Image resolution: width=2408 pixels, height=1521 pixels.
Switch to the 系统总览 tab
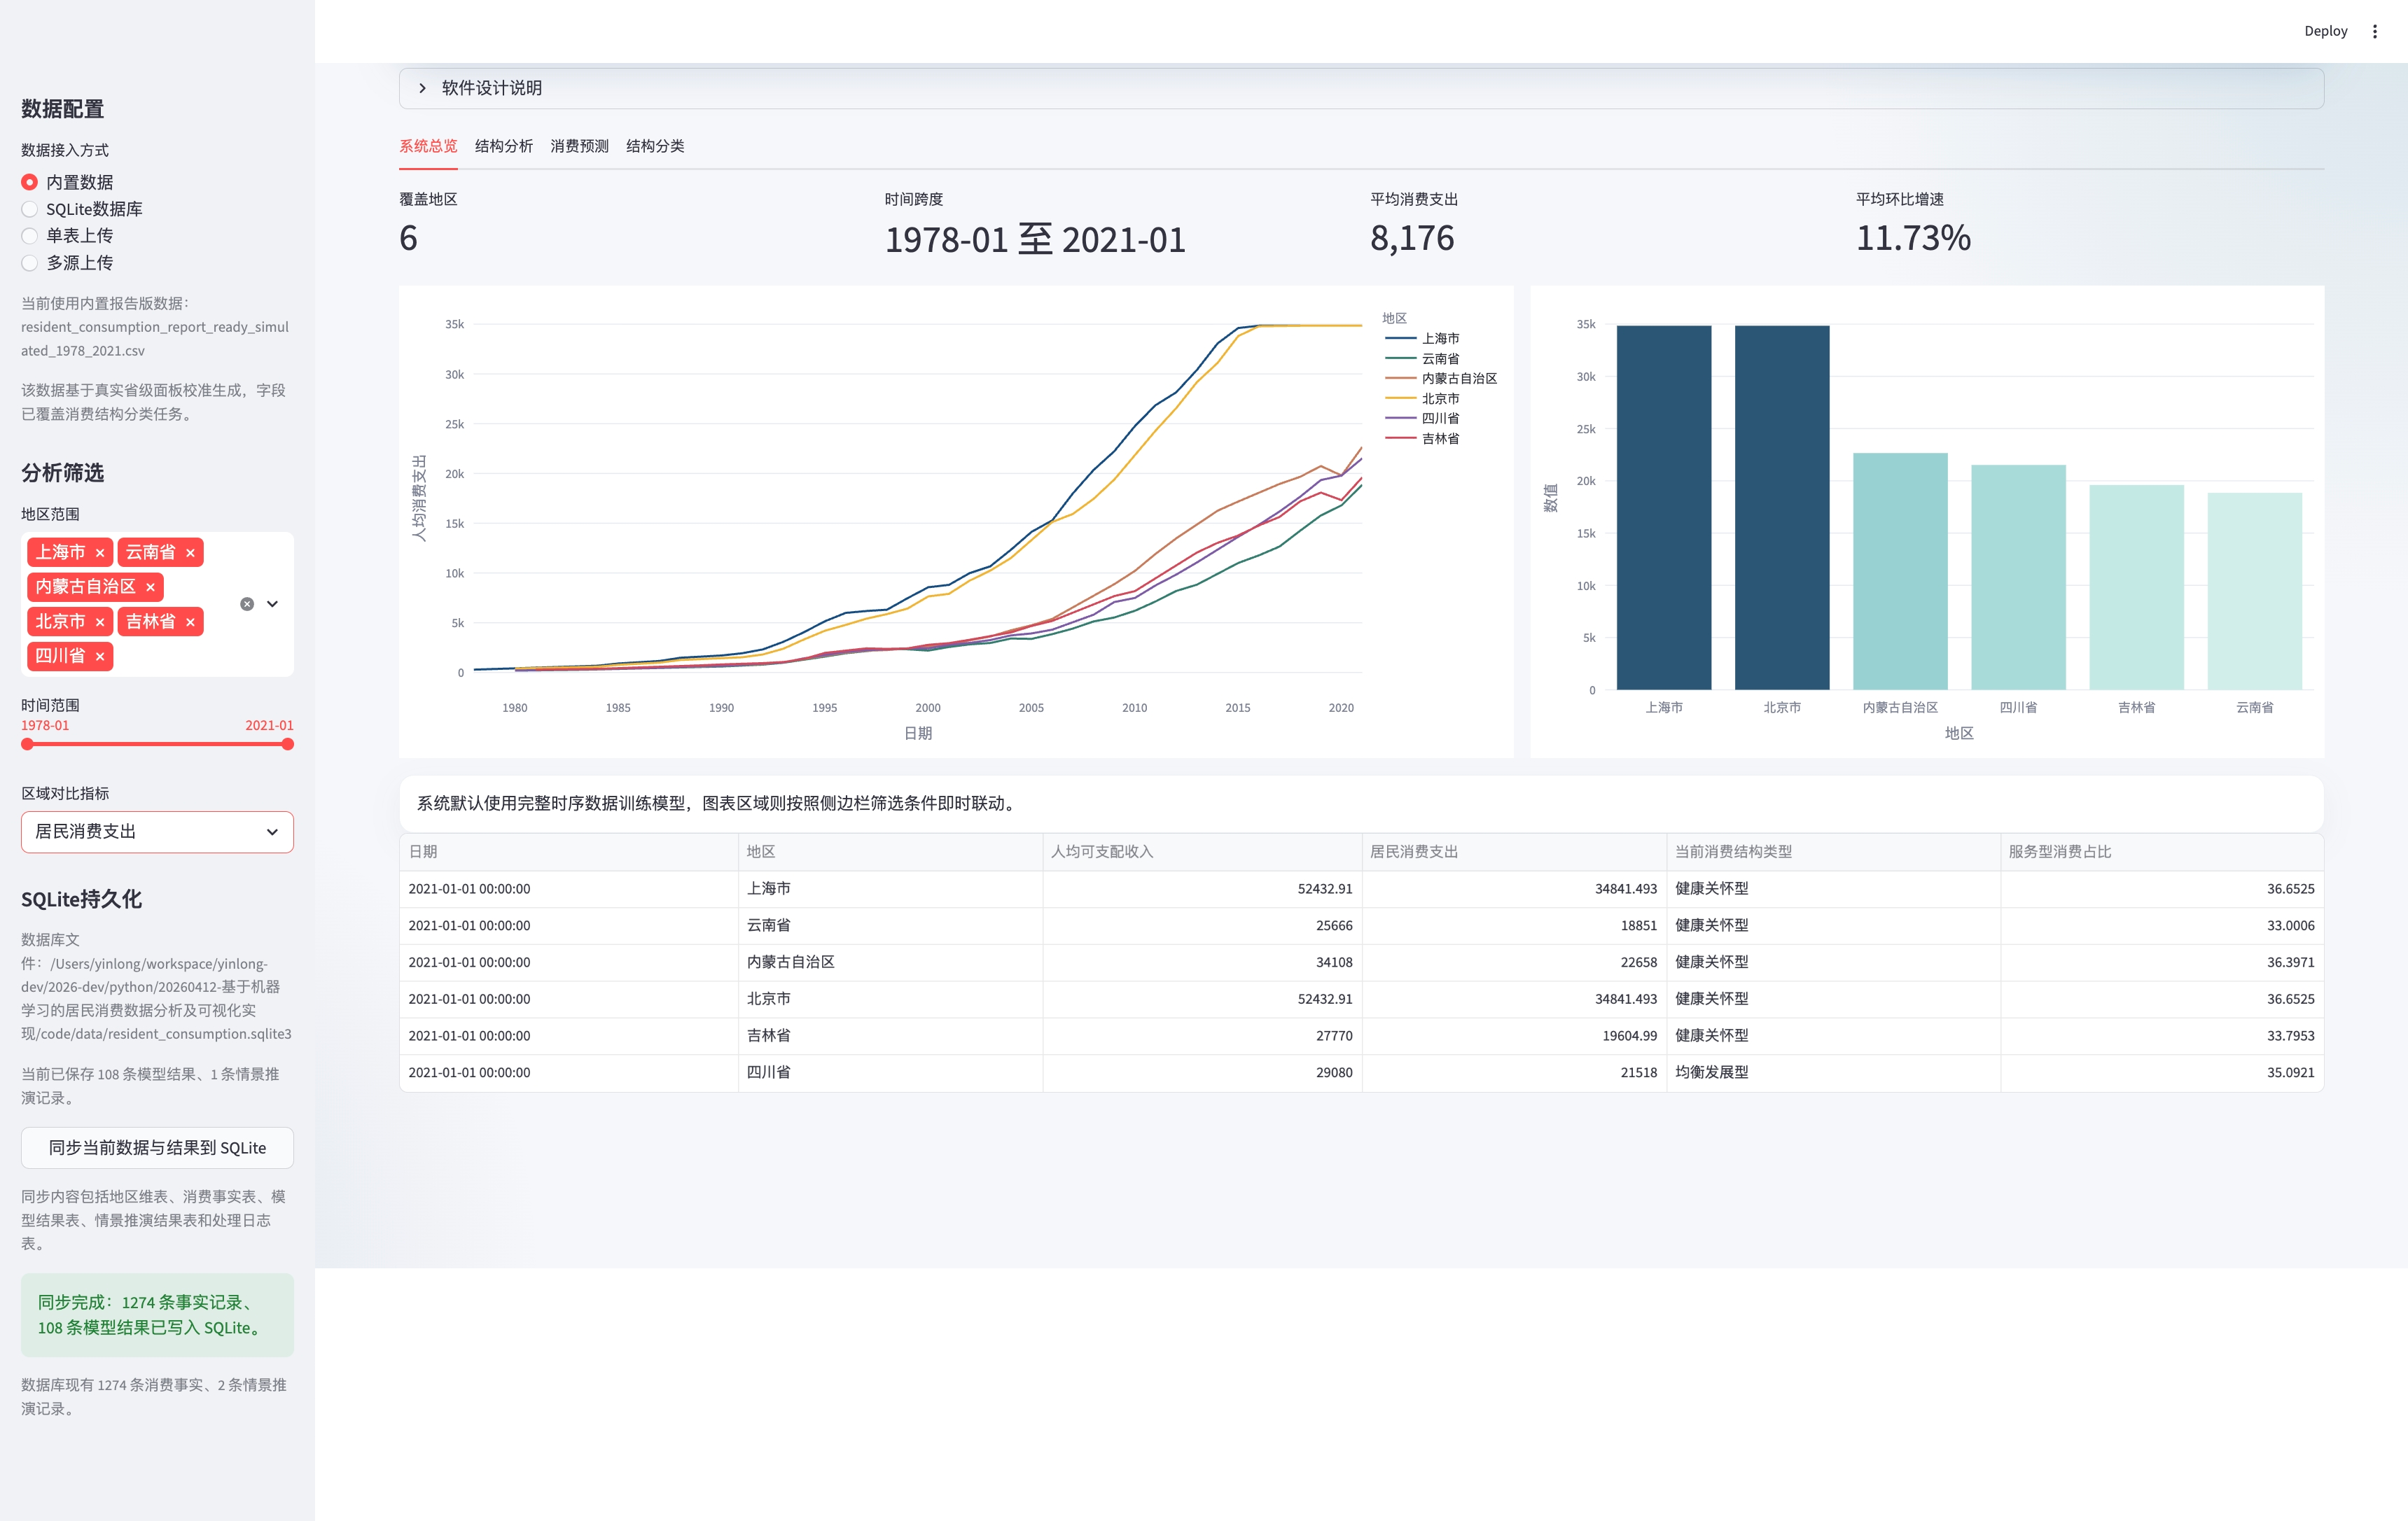428,146
